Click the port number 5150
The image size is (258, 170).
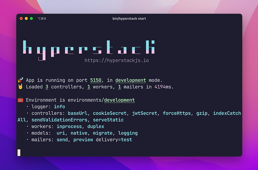click(x=96, y=80)
